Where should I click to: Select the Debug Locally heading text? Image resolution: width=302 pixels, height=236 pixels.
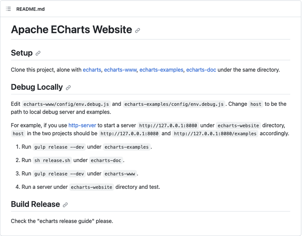[37, 87]
